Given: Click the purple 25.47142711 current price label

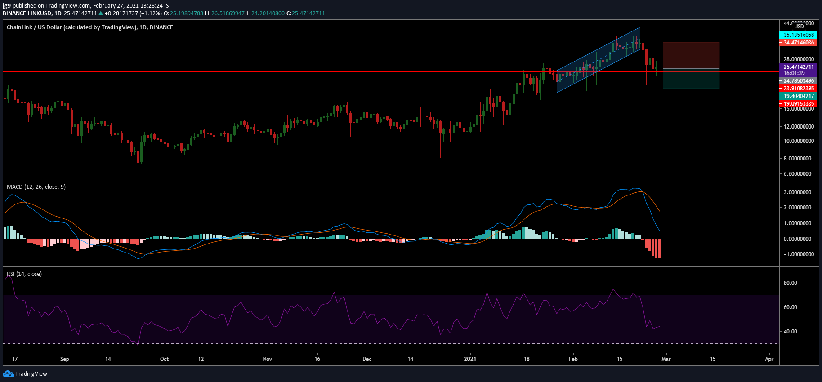Looking at the screenshot, I should (x=798, y=67).
